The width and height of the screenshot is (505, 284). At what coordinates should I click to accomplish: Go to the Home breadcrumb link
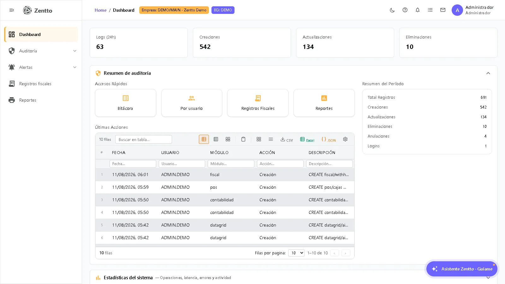(100, 10)
